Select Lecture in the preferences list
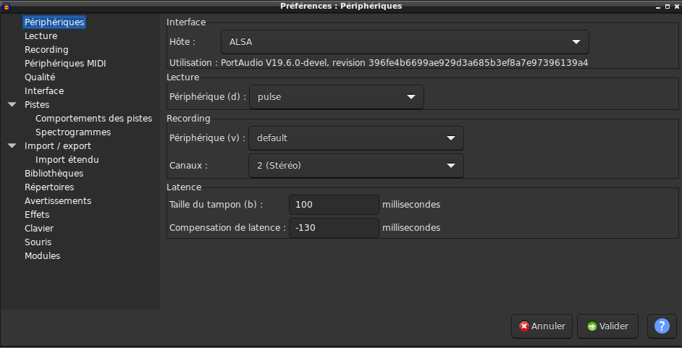The height and width of the screenshot is (348, 682). (x=41, y=36)
